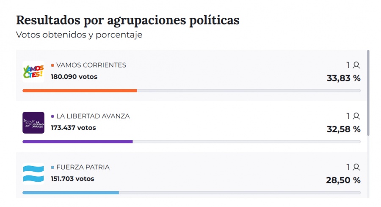Click seat person icon for La Libertad Avanza
The image size is (381, 207).
[x=356, y=116]
